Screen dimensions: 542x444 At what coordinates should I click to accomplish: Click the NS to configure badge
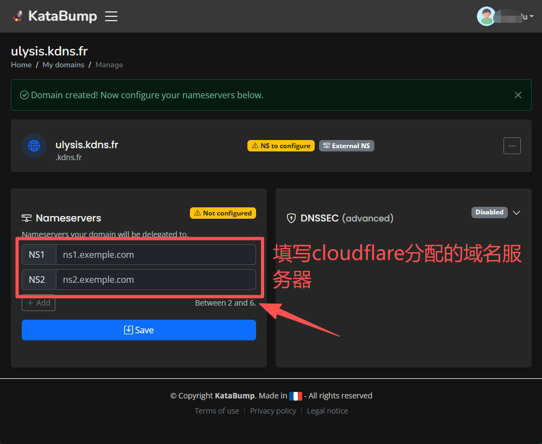[280, 146]
